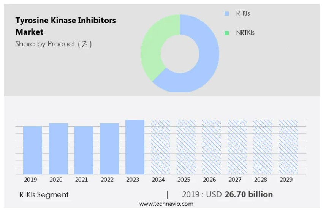Click the hatched 2024 forecast bar

pyautogui.click(x=160, y=147)
